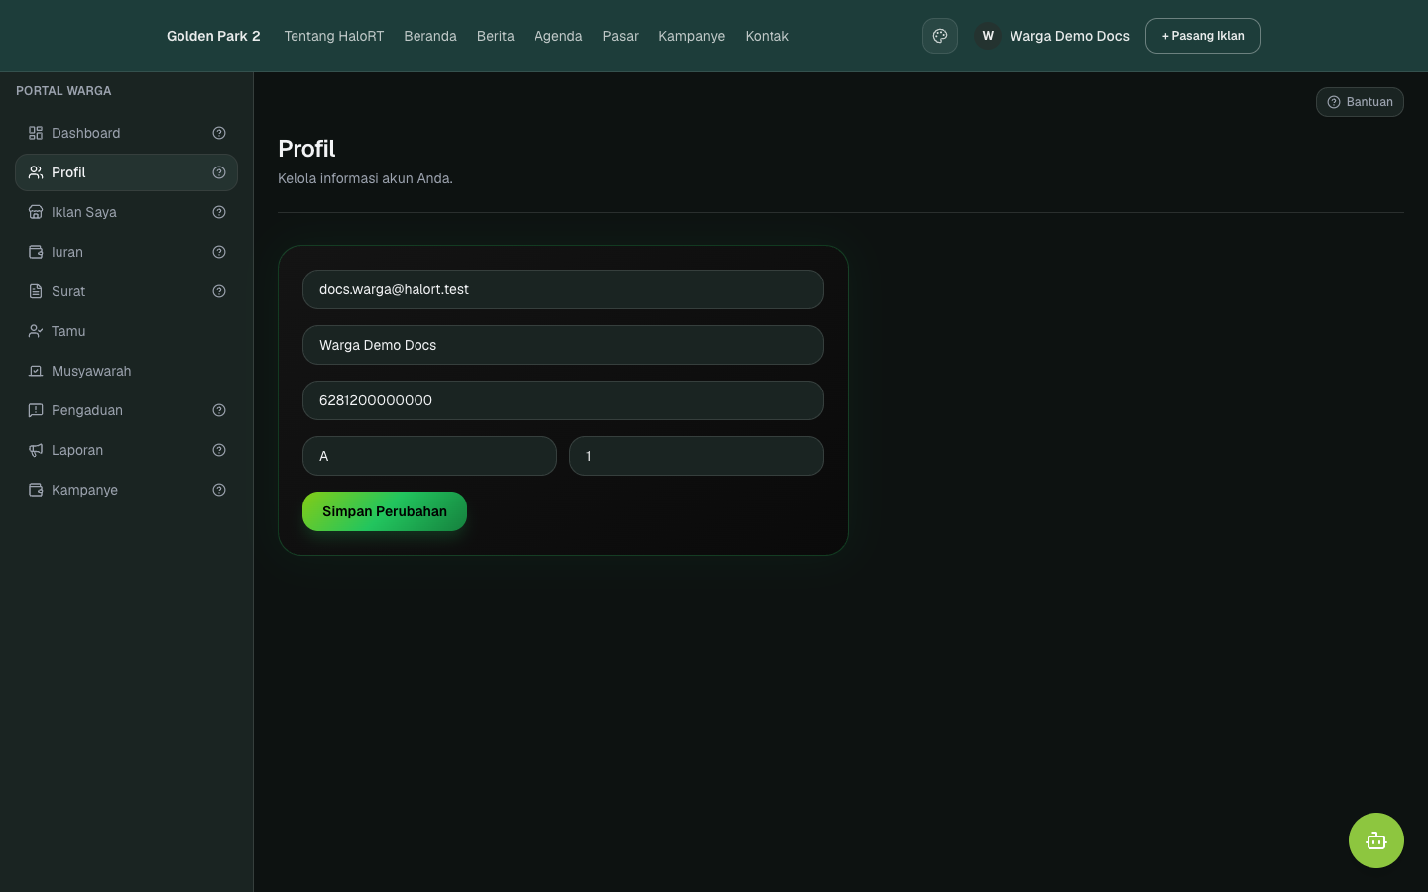Click the help icon next to Iuran
The image size is (1428, 892).
(x=219, y=252)
